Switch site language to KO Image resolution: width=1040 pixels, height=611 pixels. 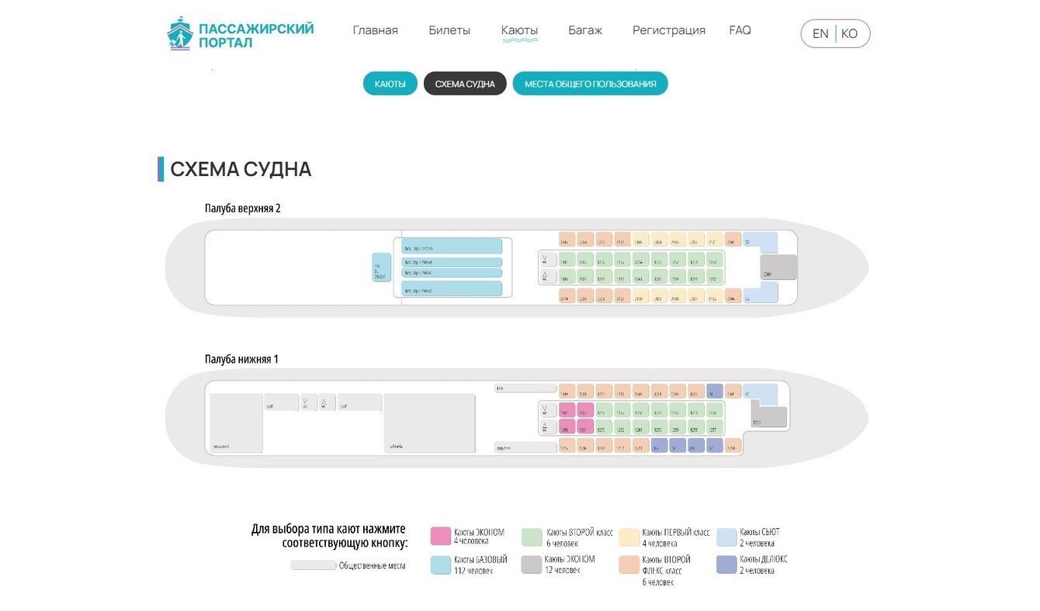(x=849, y=34)
